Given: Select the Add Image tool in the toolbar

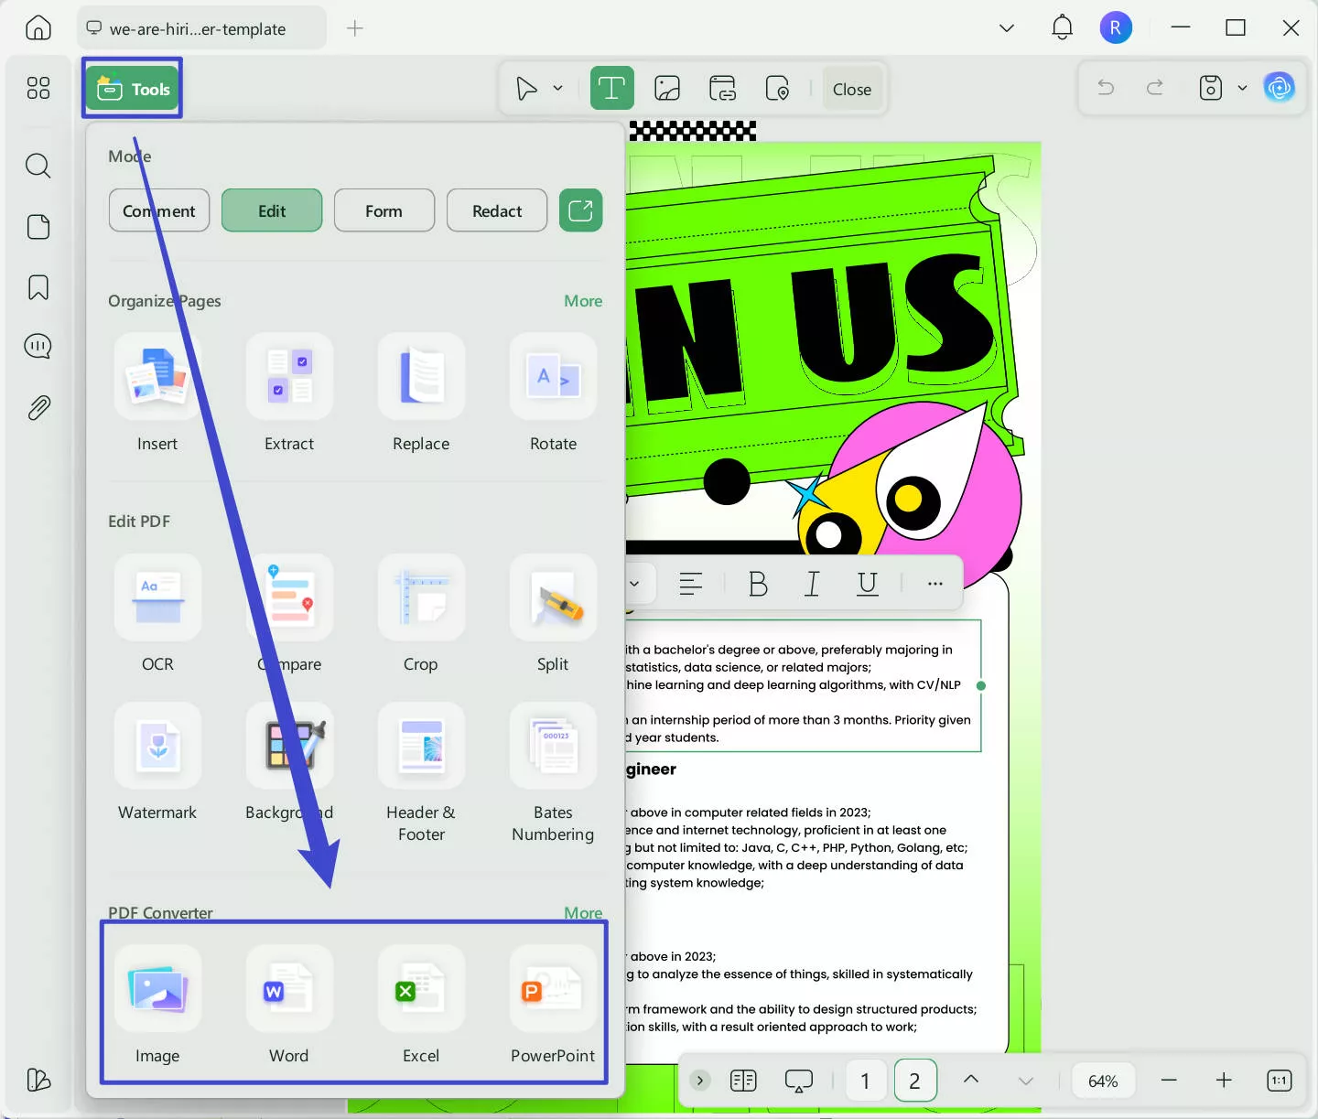Looking at the screenshot, I should [666, 88].
